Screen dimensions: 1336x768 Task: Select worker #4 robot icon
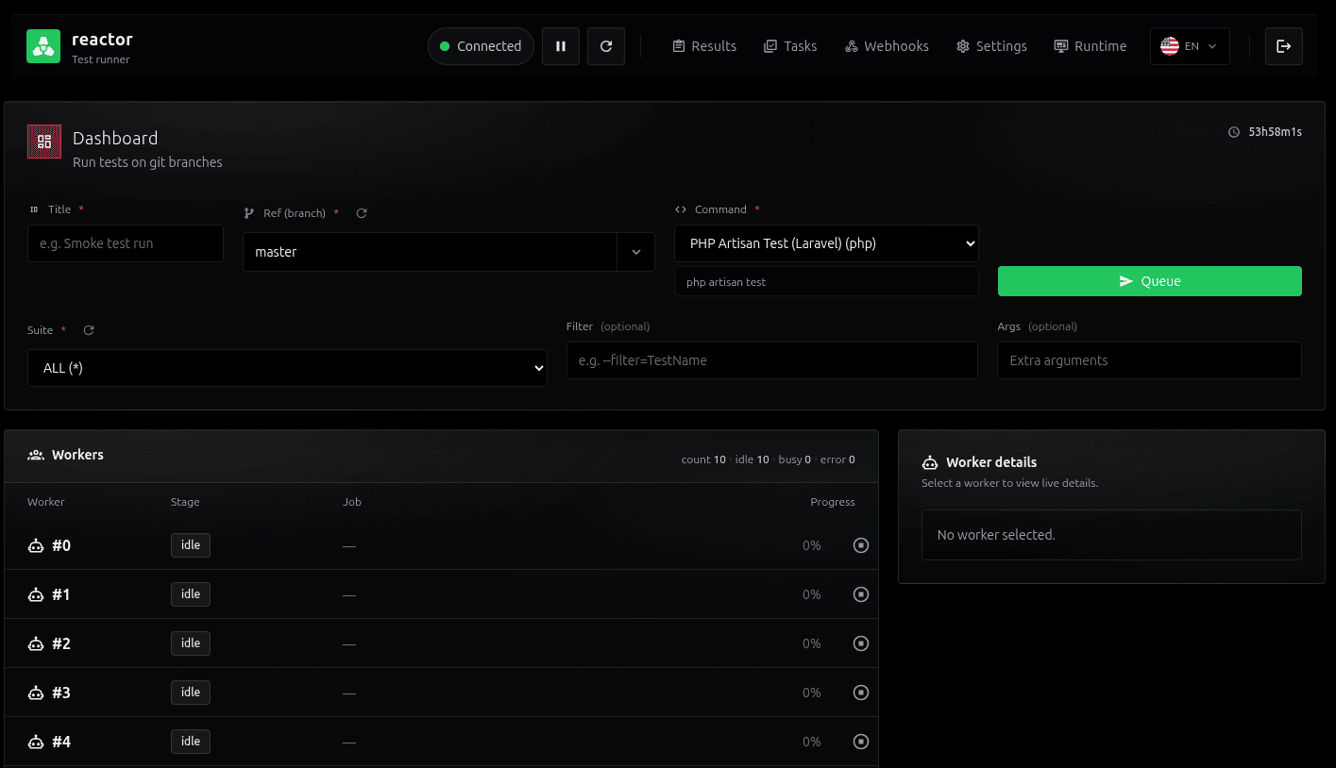tap(36, 742)
